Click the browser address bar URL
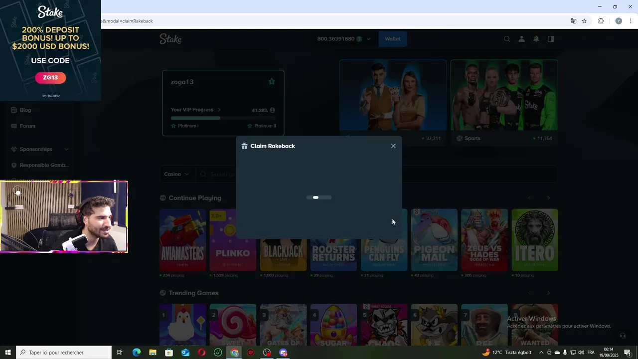This screenshot has height=359, width=638. pos(128,21)
